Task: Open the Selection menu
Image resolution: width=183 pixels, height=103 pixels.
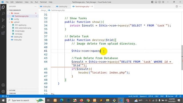Action: point(19,2)
